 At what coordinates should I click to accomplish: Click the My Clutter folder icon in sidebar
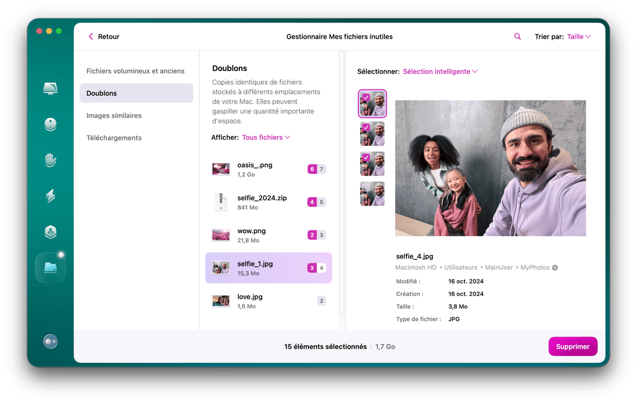50,268
